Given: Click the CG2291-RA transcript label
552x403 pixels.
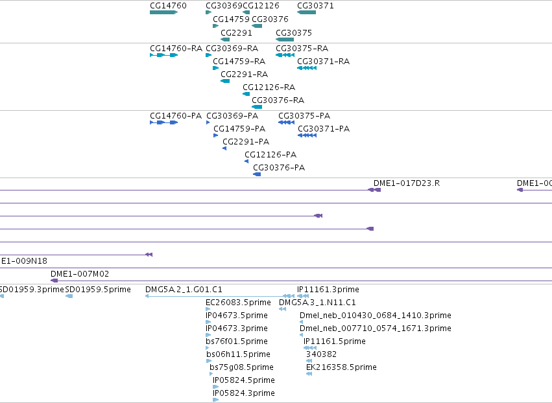Looking at the screenshot, I should [245, 75].
